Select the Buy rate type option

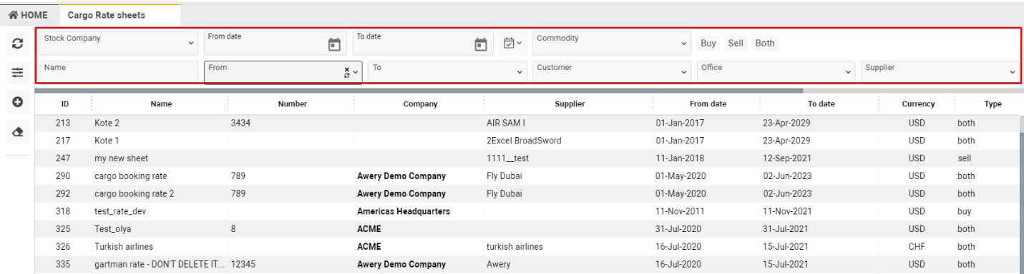pos(708,43)
